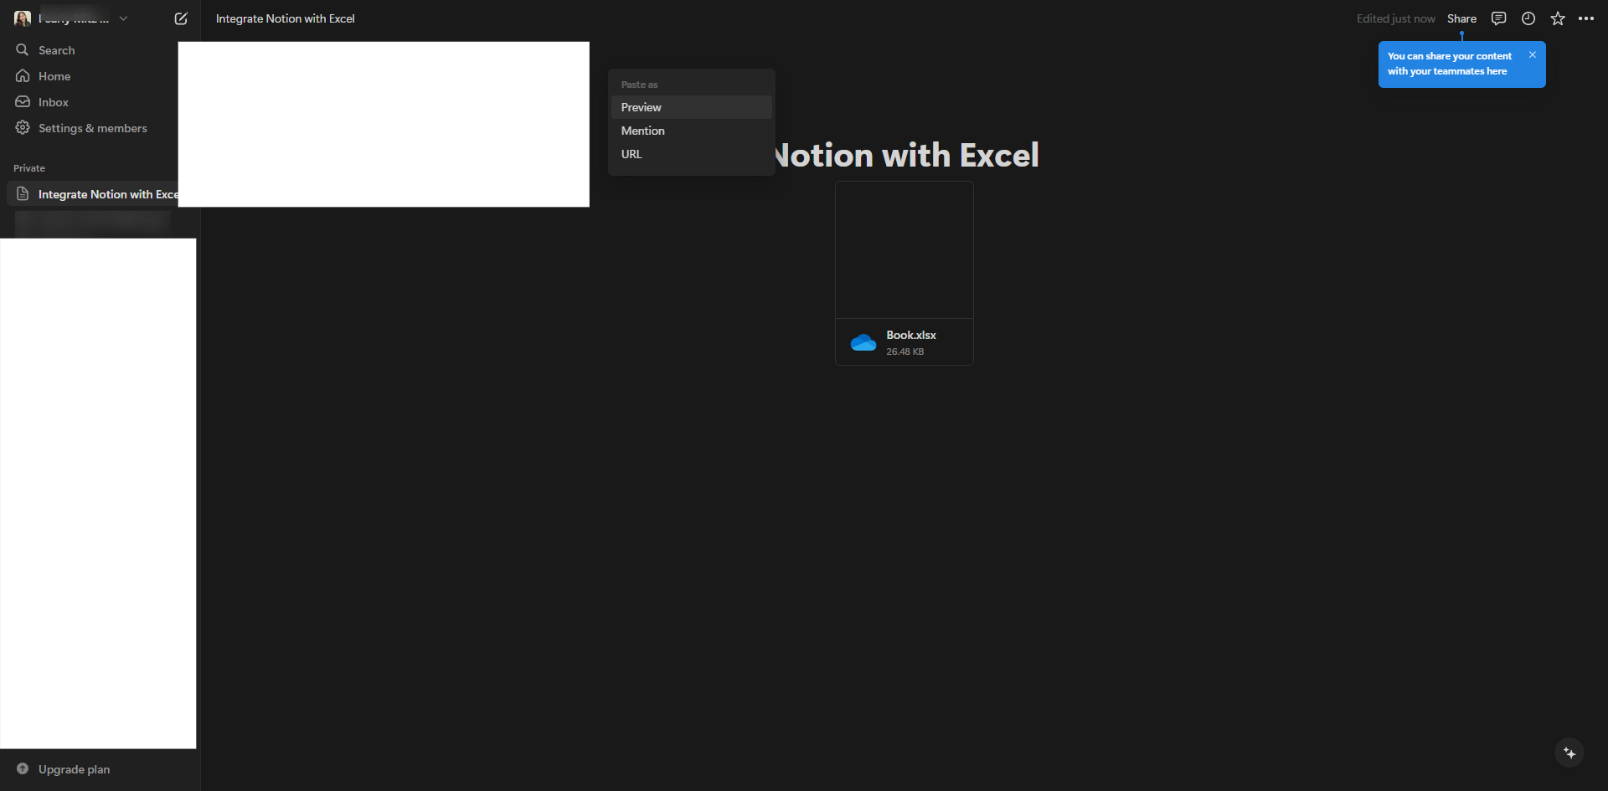
Task: Open page history clock icon
Action: (1528, 18)
